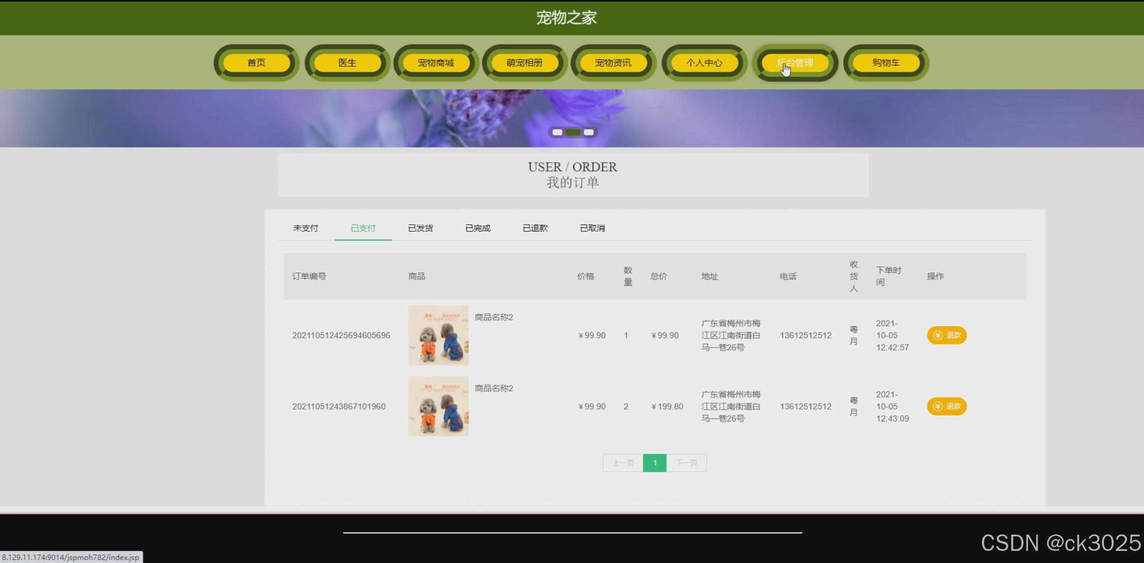Screen dimensions: 1144x563
Task: Navigate to 宠物资讯 pet news
Action: click(613, 63)
